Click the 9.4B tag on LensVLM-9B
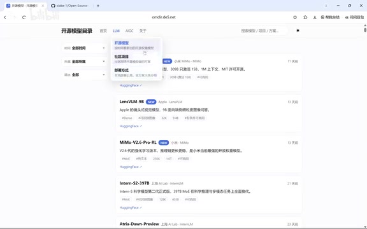 tap(176, 118)
